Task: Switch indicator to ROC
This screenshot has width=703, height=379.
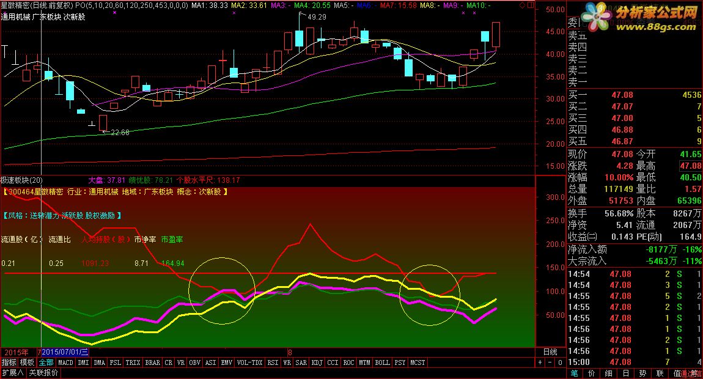Action: click(x=349, y=362)
